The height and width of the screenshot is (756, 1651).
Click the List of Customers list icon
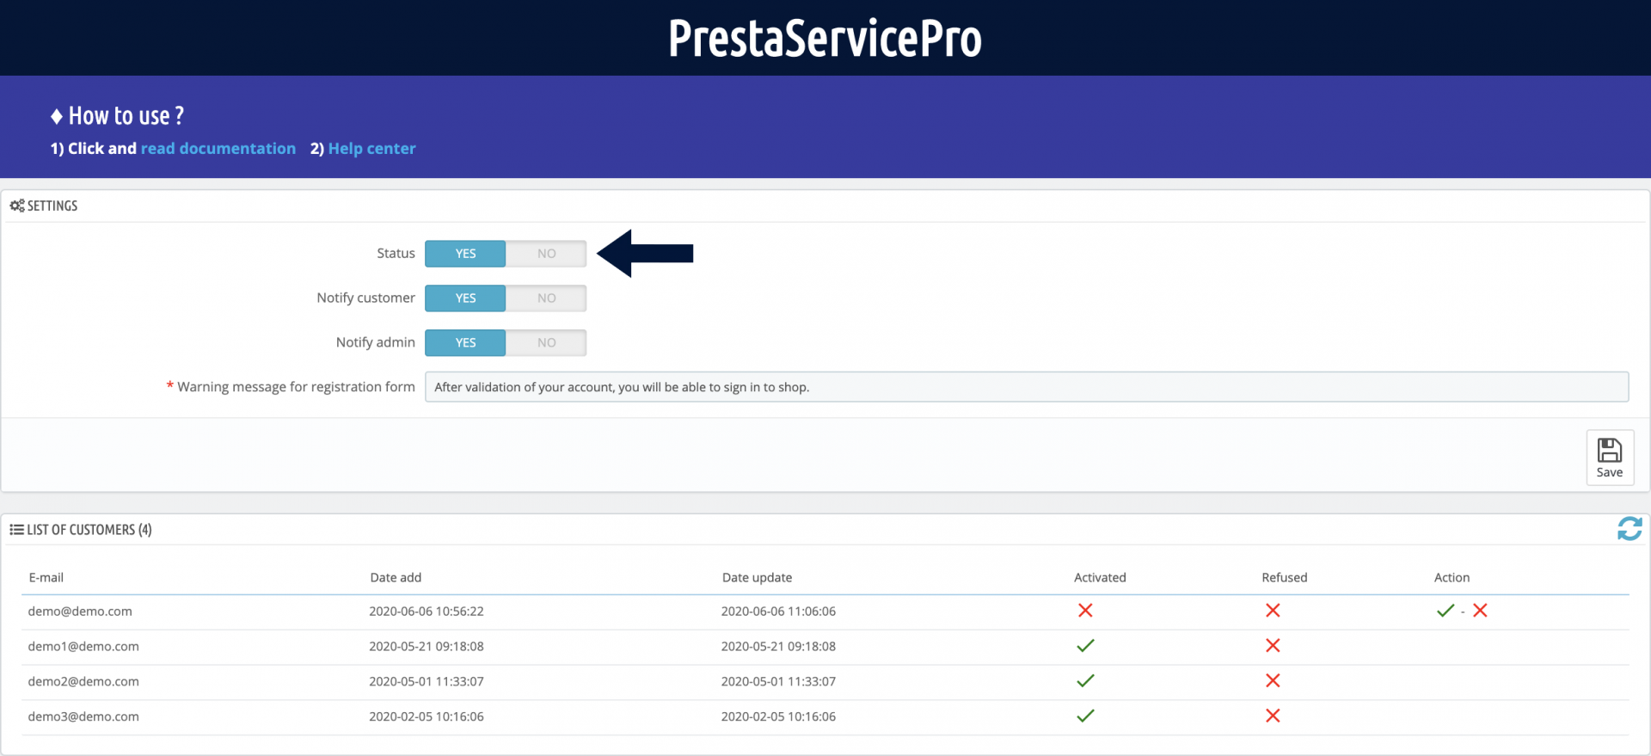[x=16, y=530]
